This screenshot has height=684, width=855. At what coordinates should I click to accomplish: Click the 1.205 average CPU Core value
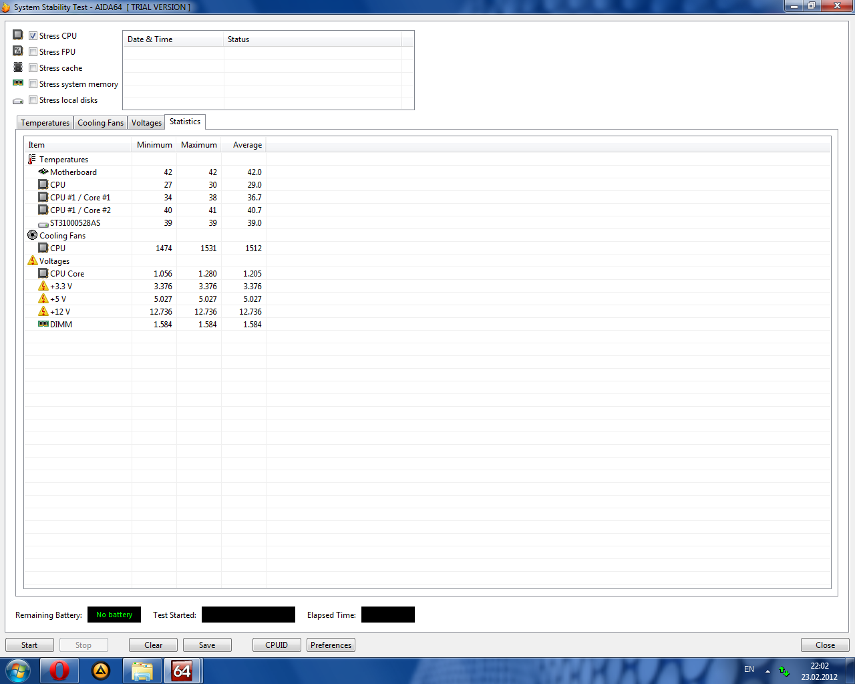click(252, 274)
